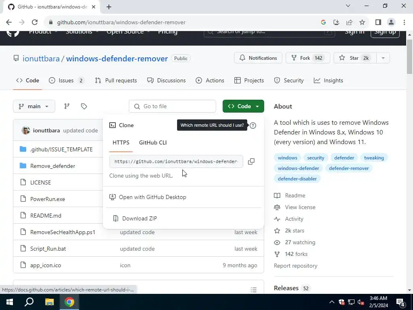Reload the page
This screenshot has width=413, height=310.
35,23
